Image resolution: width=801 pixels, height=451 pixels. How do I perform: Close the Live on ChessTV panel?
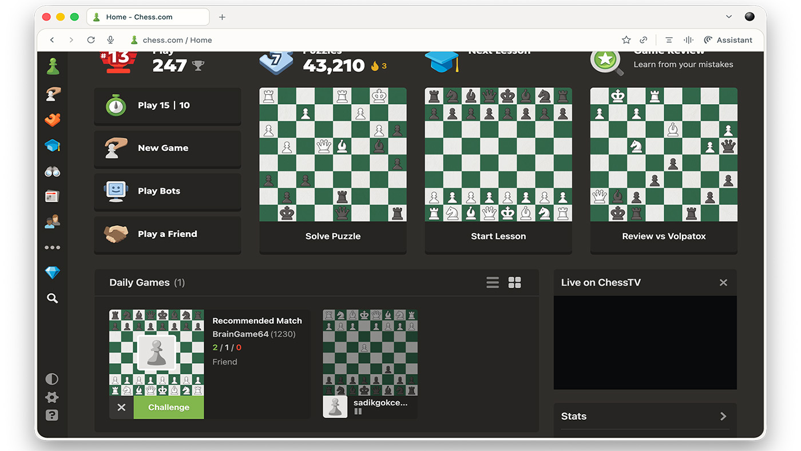723,283
